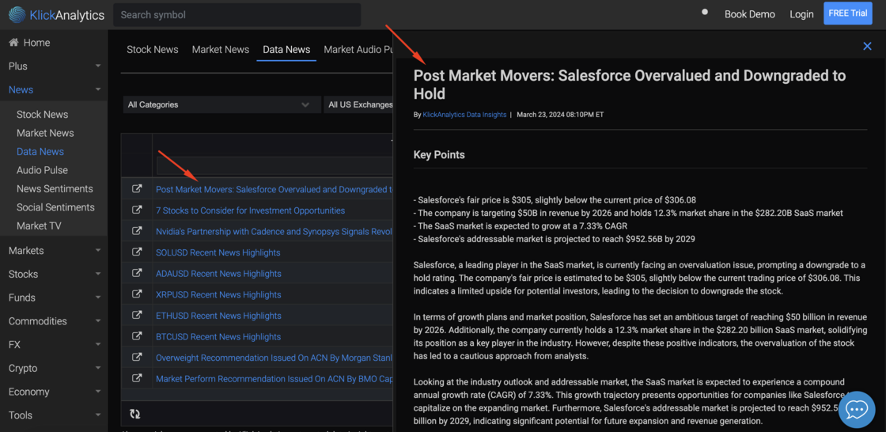Expand the Plus sidebar section
The height and width of the screenshot is (432, 886).
pos(54,66)
